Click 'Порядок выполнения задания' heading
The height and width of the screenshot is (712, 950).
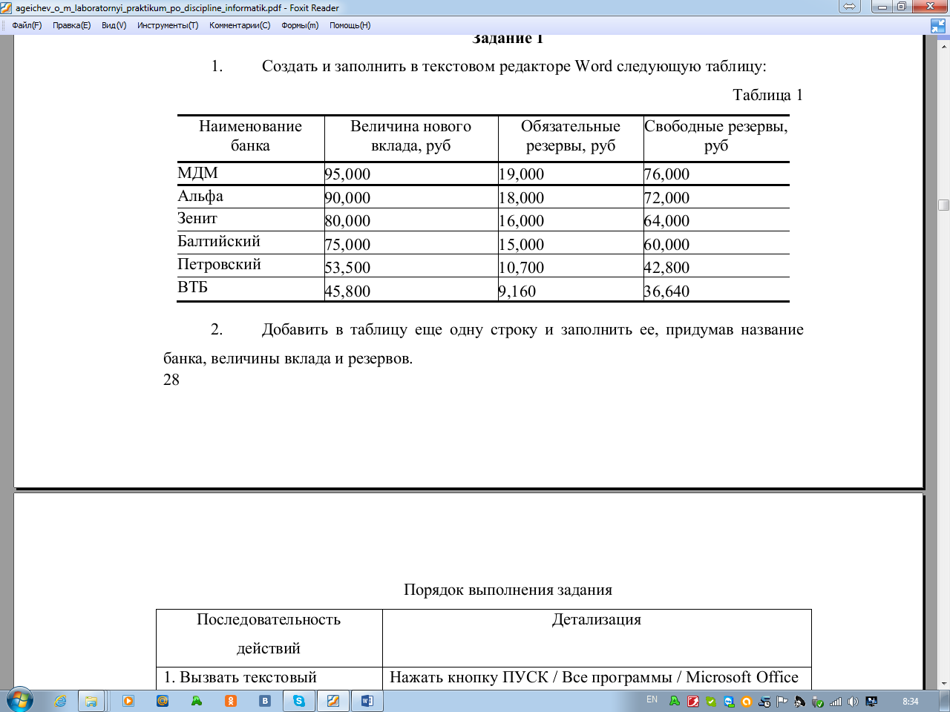tap(508, 590)
